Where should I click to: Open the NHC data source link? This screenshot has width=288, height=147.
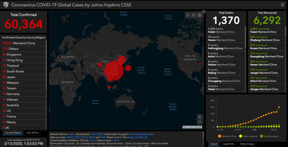(92, 137)
